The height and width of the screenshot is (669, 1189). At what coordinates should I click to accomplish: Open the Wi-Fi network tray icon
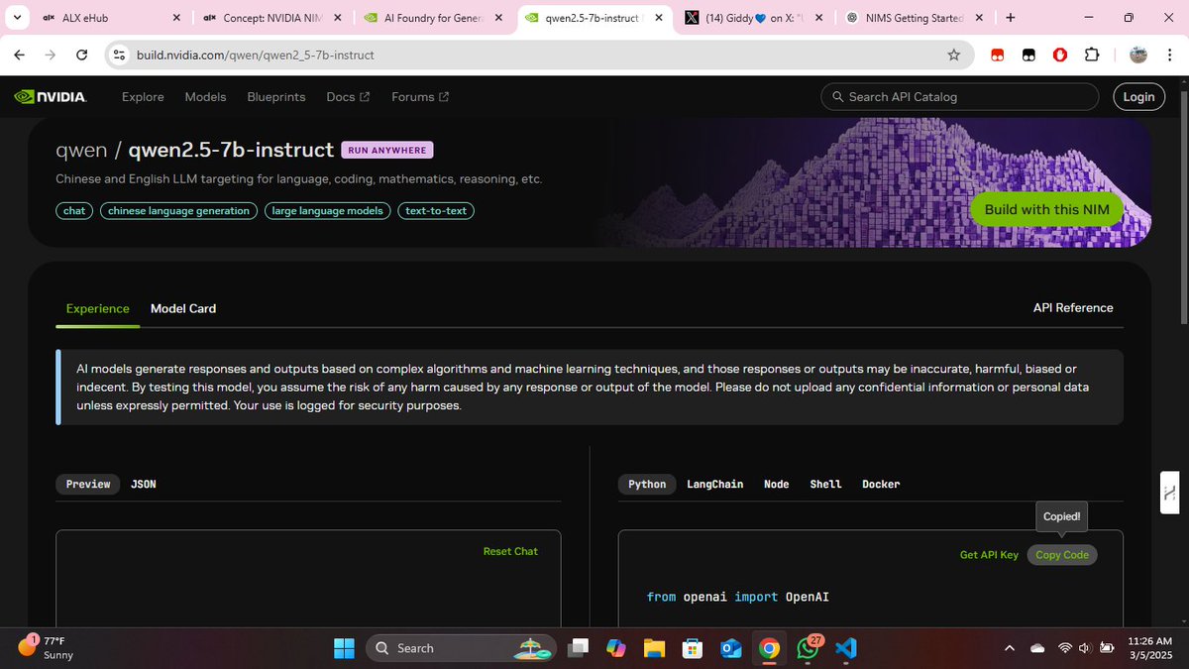pyautogui.click(x=1065, y=648)
